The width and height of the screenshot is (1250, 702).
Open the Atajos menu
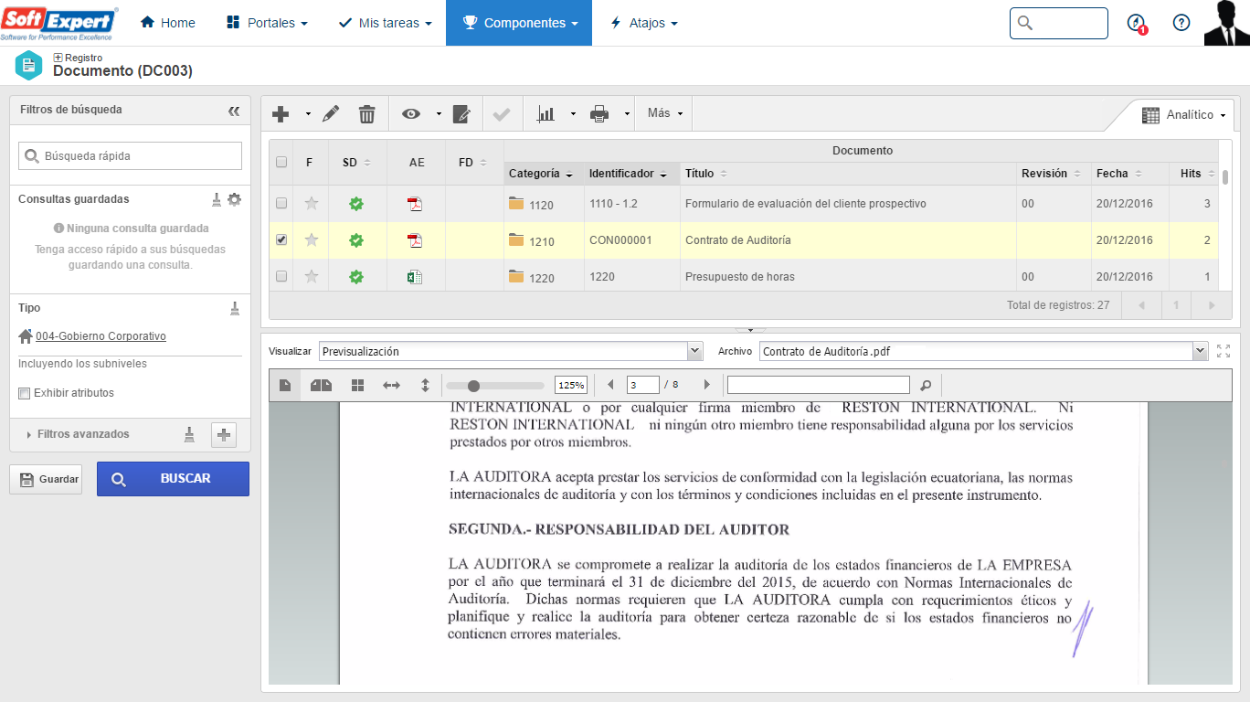click(643, 23)
